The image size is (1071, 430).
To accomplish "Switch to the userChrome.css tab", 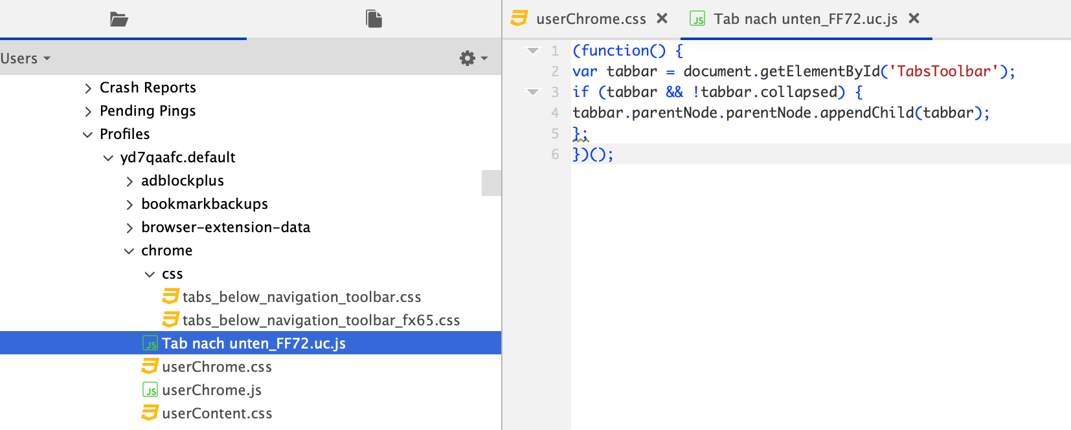I will (591, 19).
